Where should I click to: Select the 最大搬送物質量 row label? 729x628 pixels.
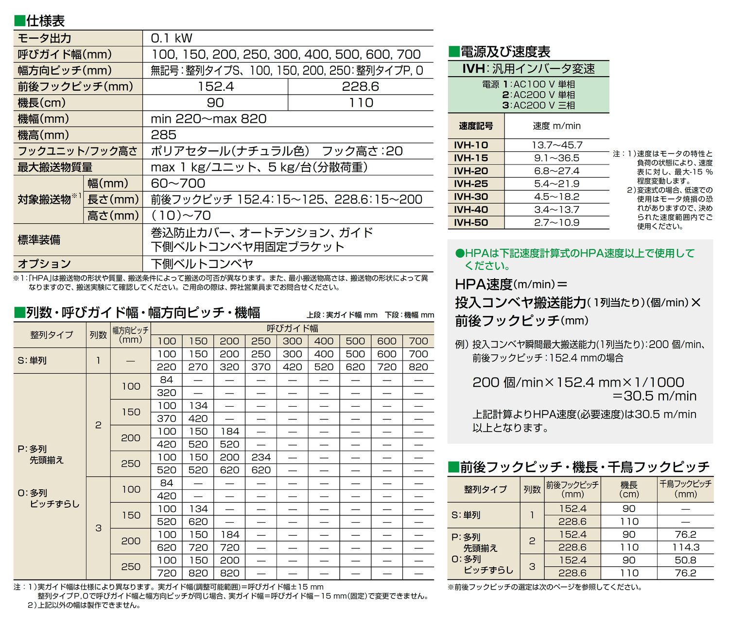pyautogui.click(x=55, y=167)
